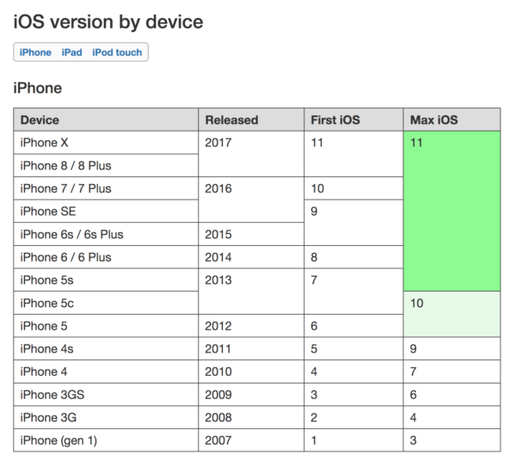Click the Device column header
This screenshot has height=467, width=516.
pos(40,120)
